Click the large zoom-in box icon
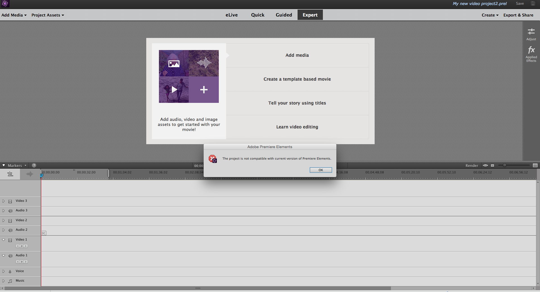This screenshot has width=540, height=292. click(535, 166)
